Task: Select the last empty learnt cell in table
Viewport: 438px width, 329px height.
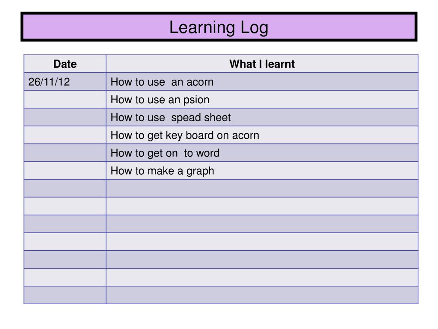Action: click(262, 295)
